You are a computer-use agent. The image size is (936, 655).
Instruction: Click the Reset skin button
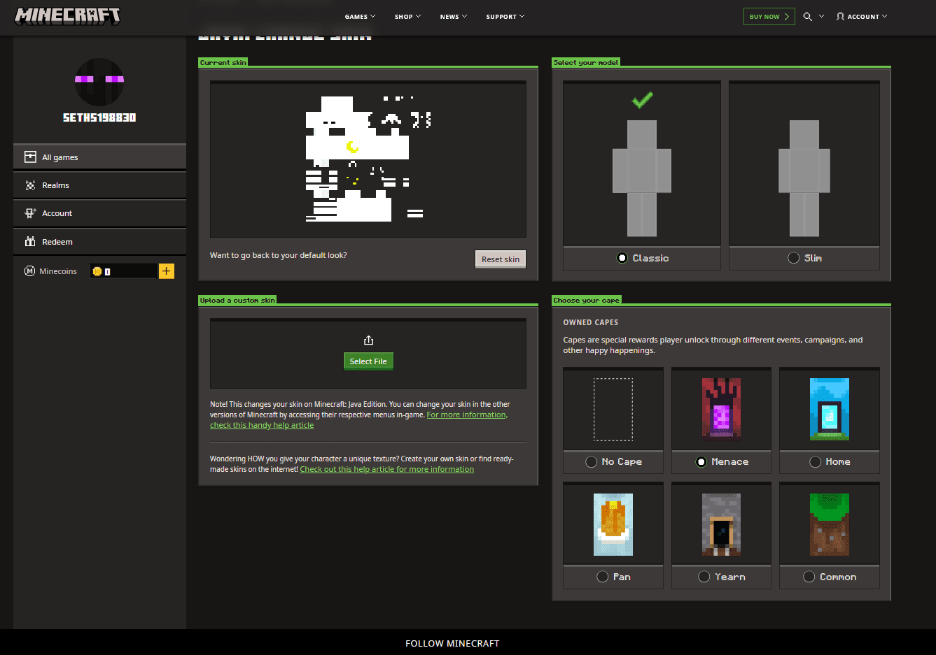coord(500,259)
